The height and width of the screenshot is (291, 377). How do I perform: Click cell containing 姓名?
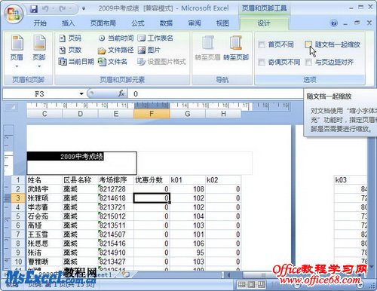click(x=44, y=180)
